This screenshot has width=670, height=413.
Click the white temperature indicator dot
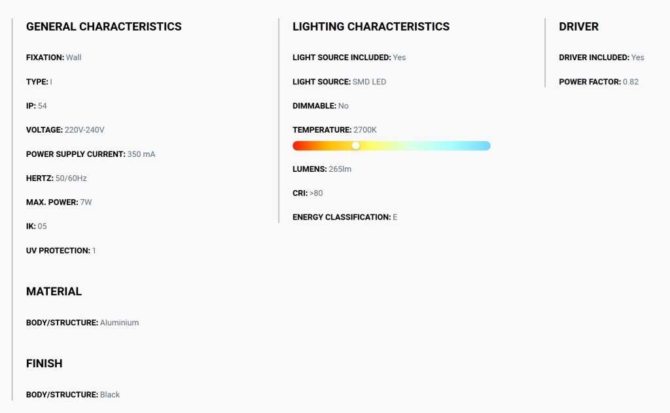coord(355,146)
